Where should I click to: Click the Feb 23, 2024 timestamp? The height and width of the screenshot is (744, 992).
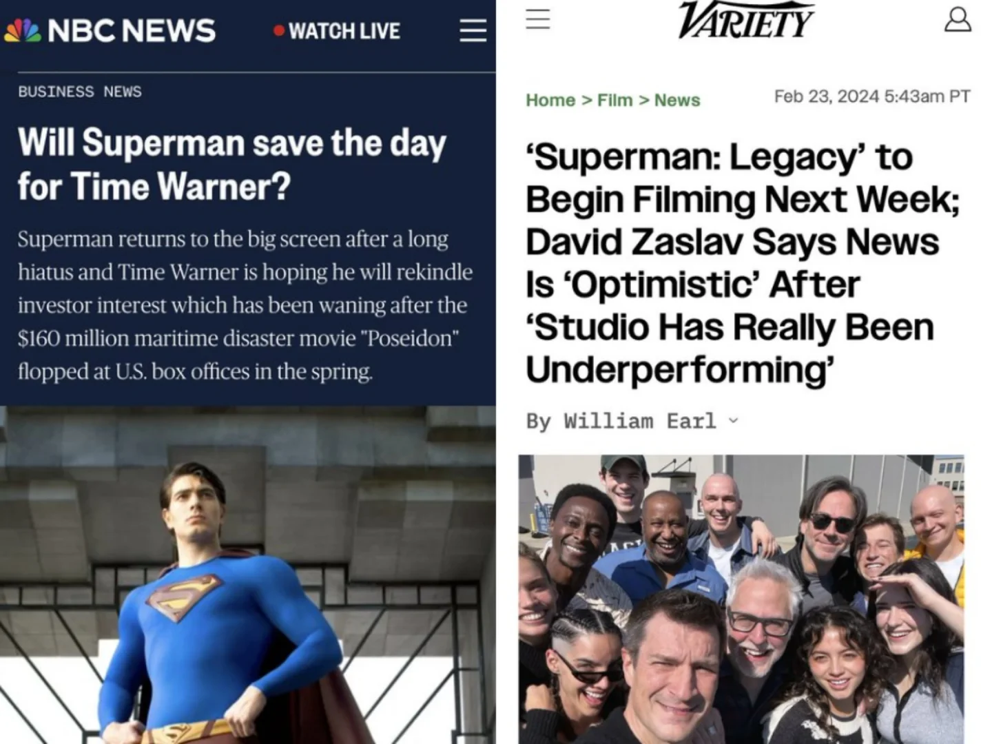coord(872,96)
